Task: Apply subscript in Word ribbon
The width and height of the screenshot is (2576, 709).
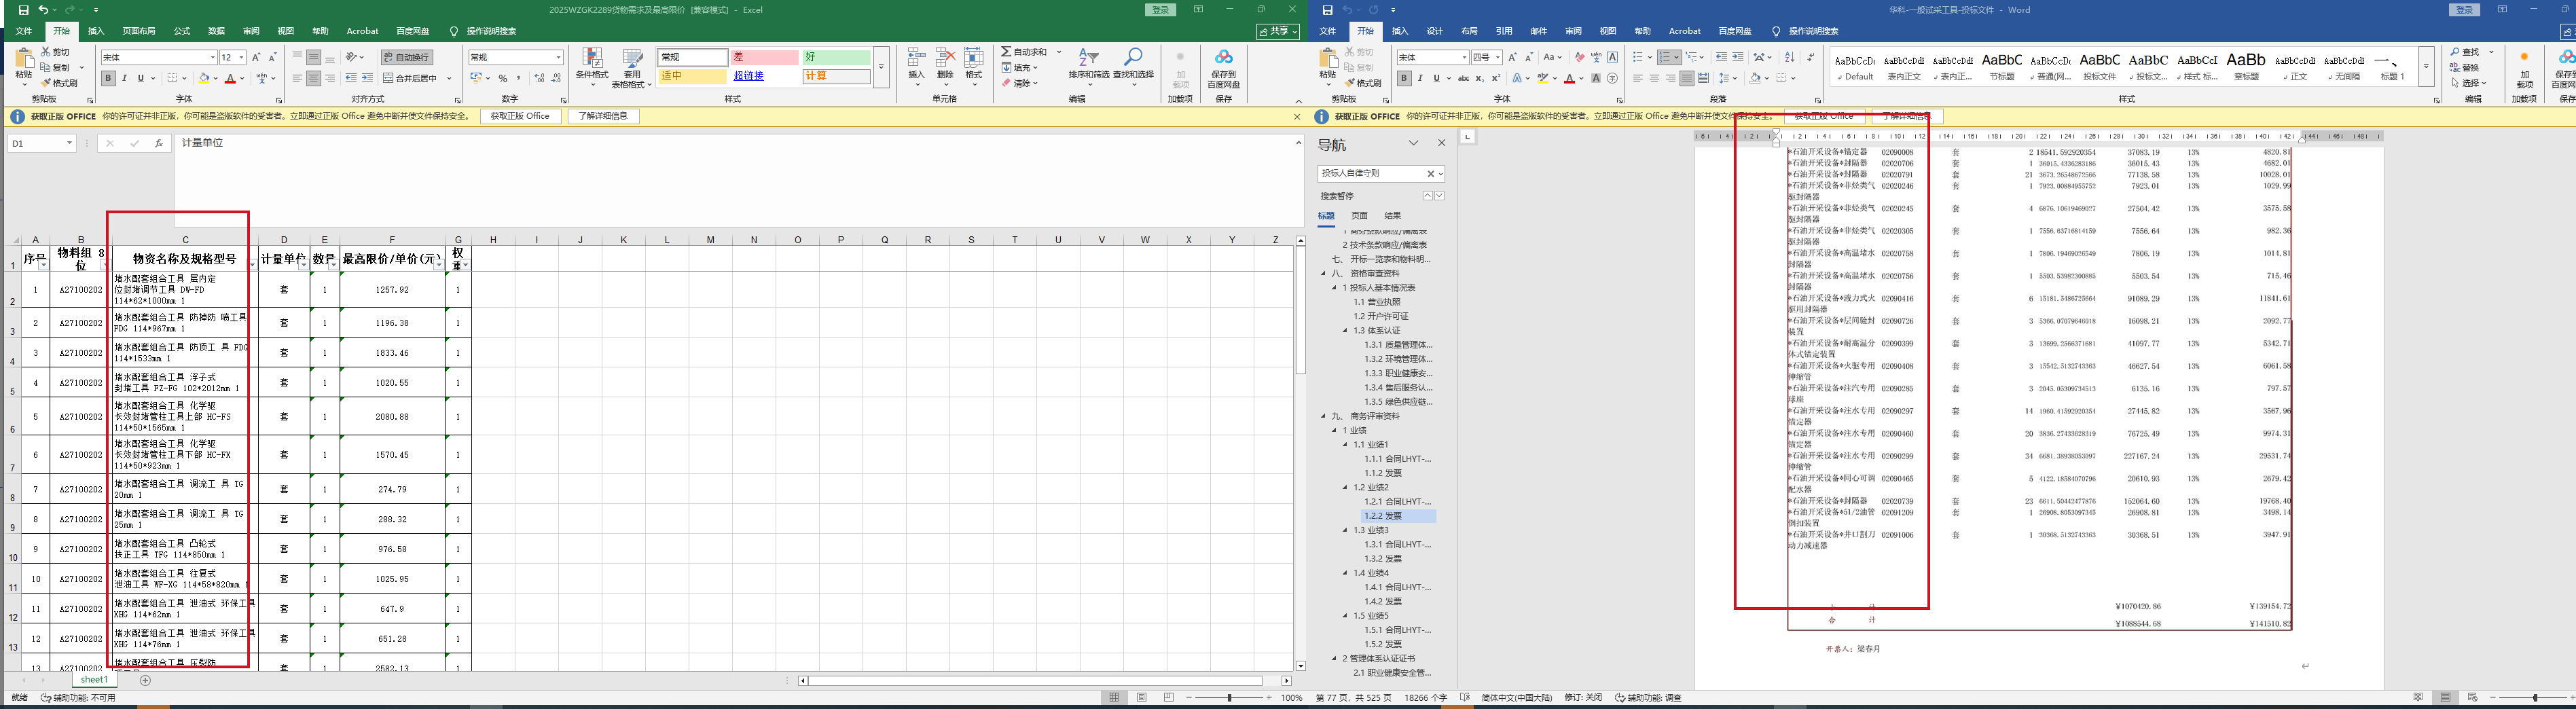Action: (1480, 78)
